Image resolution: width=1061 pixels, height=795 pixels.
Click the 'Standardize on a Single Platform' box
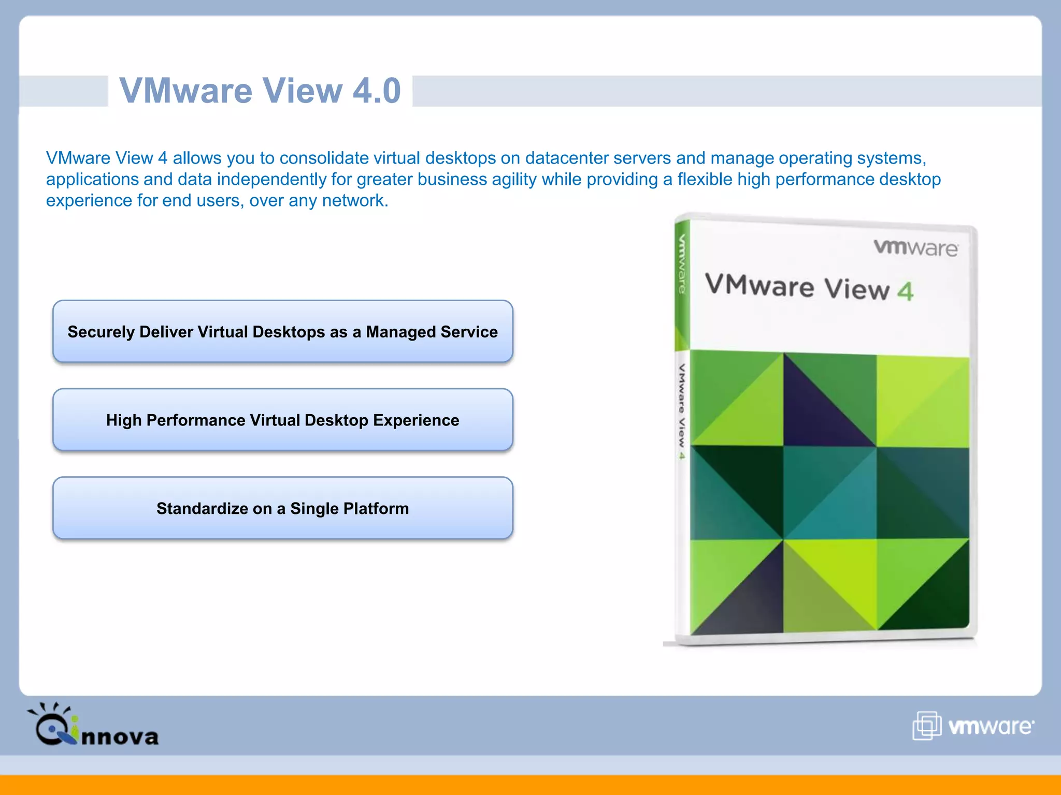coord(283,508)
